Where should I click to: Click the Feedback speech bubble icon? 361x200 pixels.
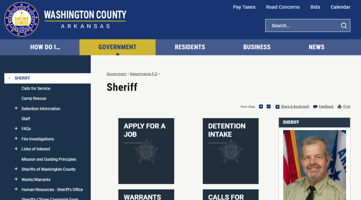pyautogui.click(x=315, y=107)
